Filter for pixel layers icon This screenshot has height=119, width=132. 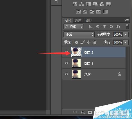coord(91,27)
